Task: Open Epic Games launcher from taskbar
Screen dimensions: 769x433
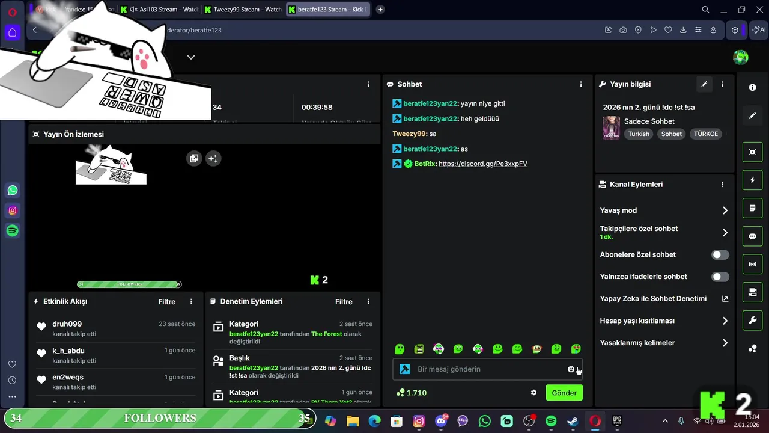Action: coord(617,421)
